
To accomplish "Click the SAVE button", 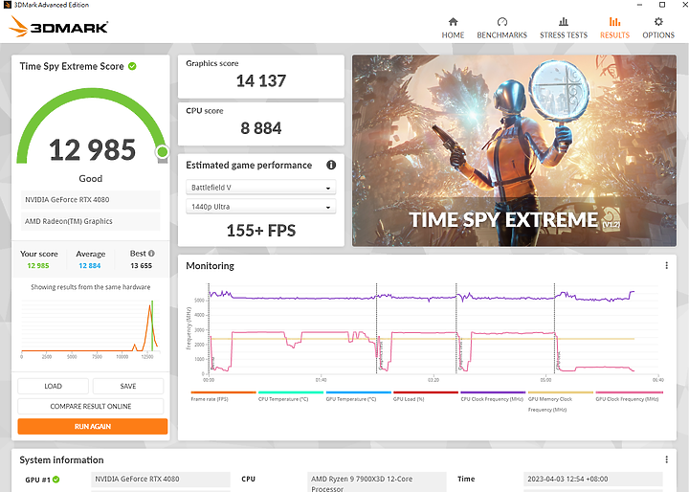I will pos(128,386).
